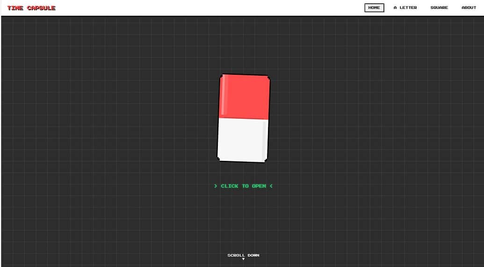
Task: Click the green chevron left of CLICK TO OPEN
Action: point(216,186)
